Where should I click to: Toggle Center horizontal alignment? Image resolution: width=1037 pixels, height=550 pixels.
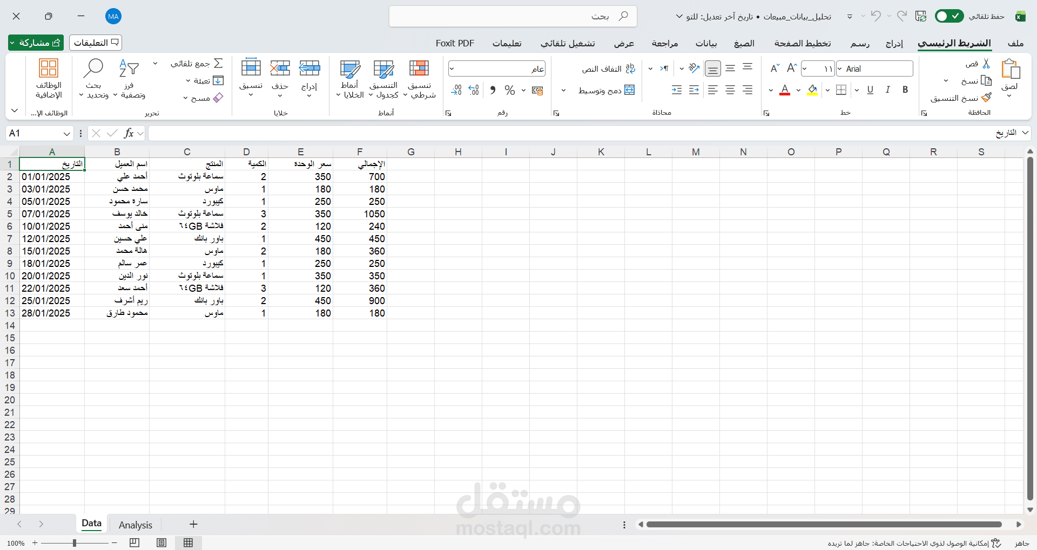(x=730, y=90)
